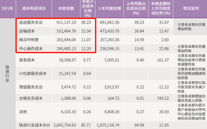
Task: Click the 本期金额 column header
Action: click(66, 8)
